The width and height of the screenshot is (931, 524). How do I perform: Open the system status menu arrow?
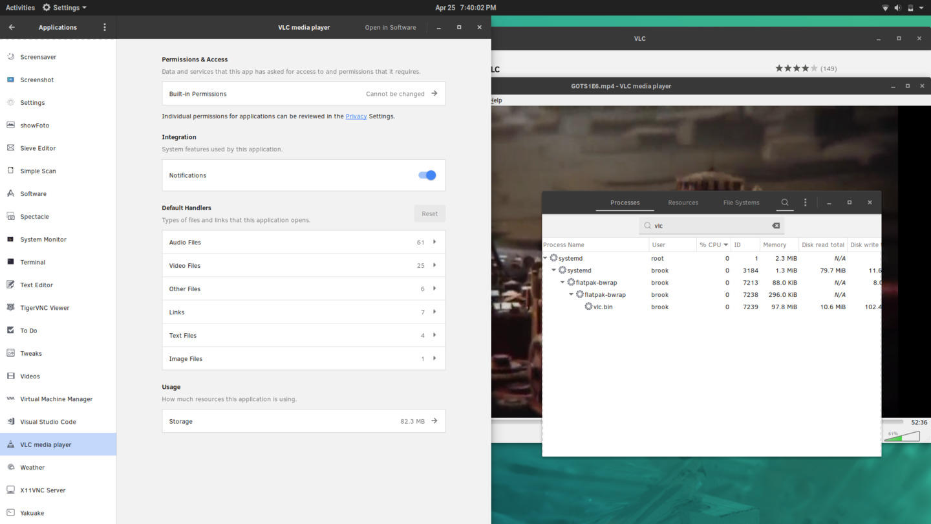pos(921,8)
